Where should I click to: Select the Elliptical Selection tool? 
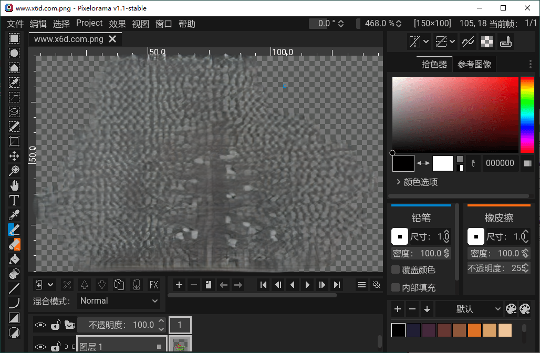click(x=14, y=53)
